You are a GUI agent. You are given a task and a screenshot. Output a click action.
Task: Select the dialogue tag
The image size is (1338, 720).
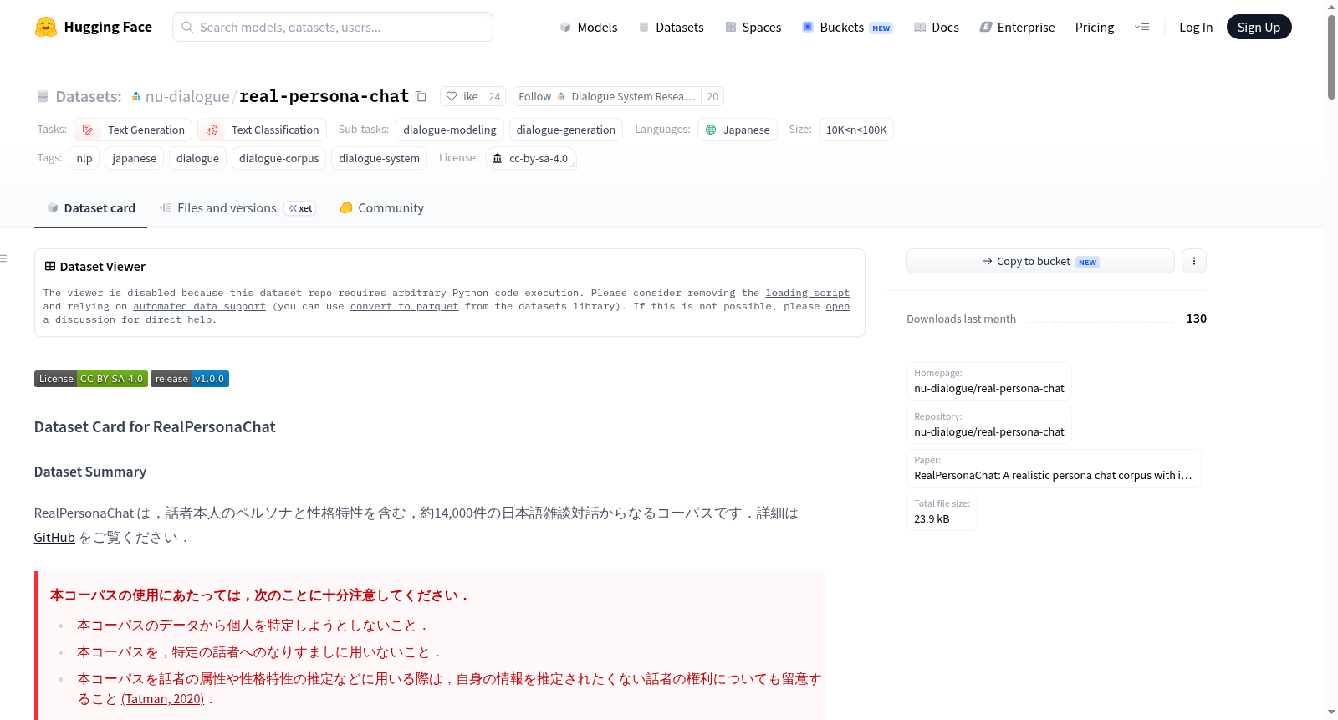click(x=197, y=158)
